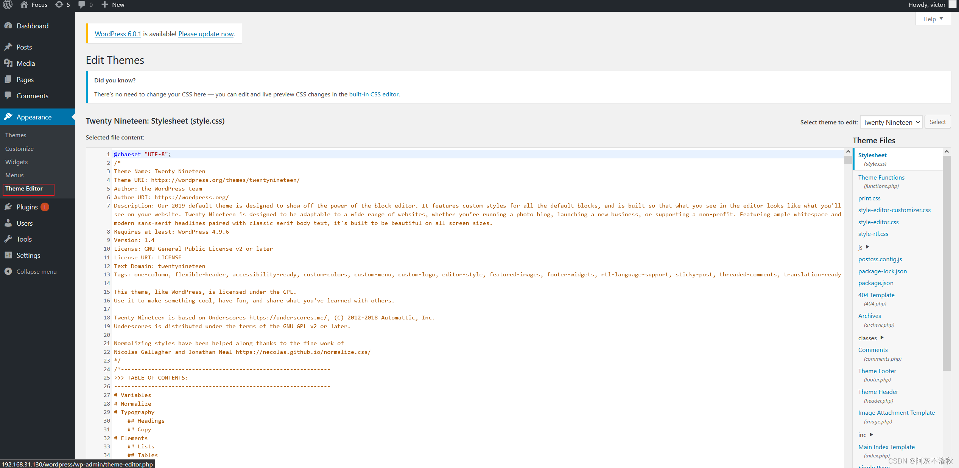Open the Pages menu item
The height and width of the screenshot is (468, 959).
[25, 79]
